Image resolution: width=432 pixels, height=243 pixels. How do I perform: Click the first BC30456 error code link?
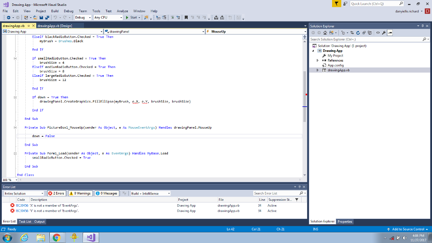22,205
